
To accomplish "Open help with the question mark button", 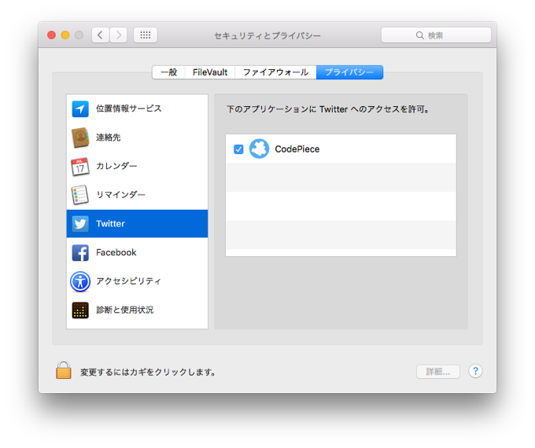I will click(475, 371).
